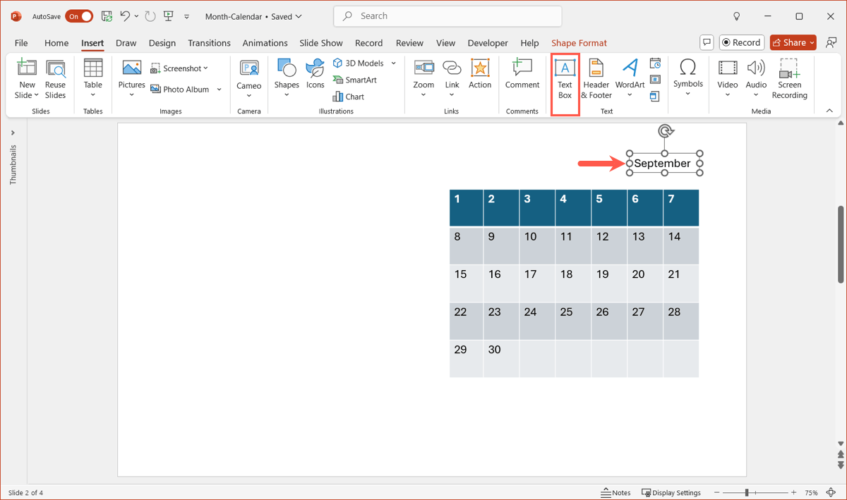Toggle AutoSave switch off

[79, 16]
